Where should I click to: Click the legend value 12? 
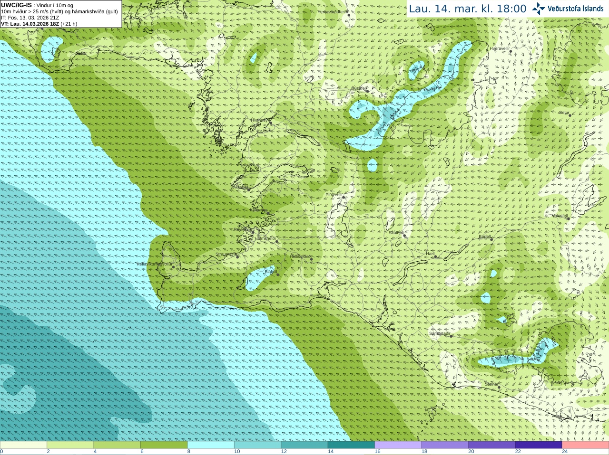tap(284, 452)
